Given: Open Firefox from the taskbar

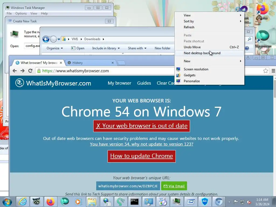Looking at the screenshot, I should (50, 202).
